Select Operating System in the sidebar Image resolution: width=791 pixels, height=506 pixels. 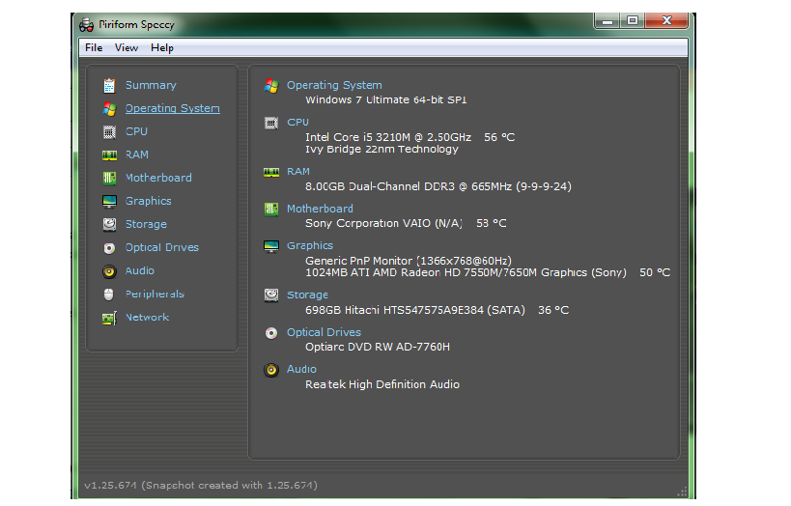coord(173,108)
